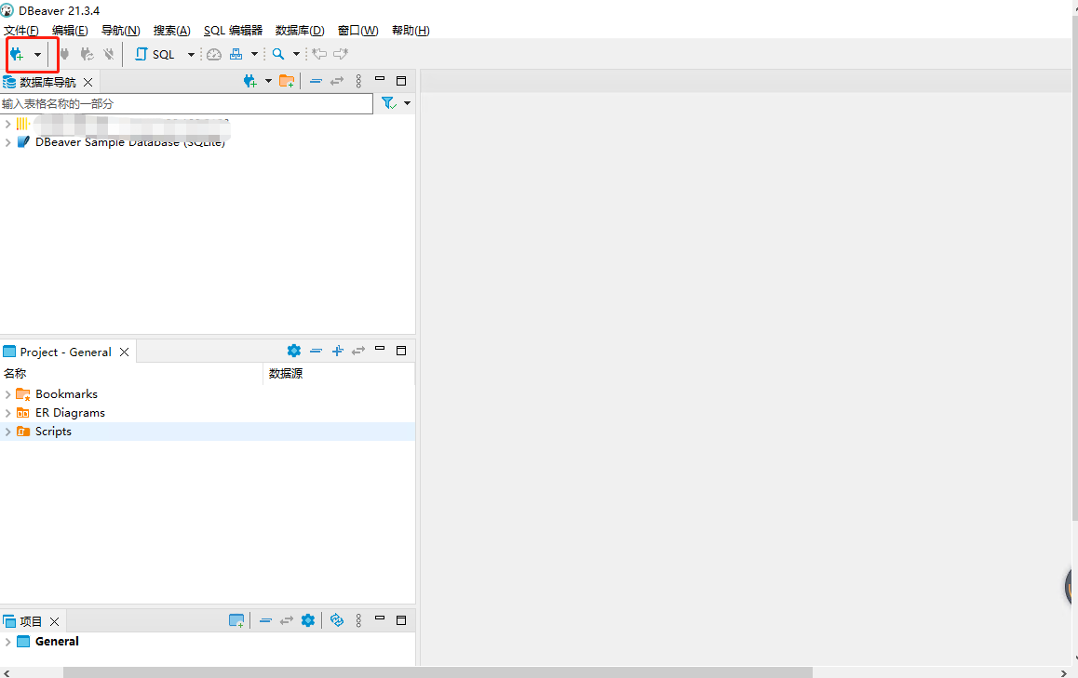
Task: Select the 数据库导航 tab
Action: [x=47, y=83]
